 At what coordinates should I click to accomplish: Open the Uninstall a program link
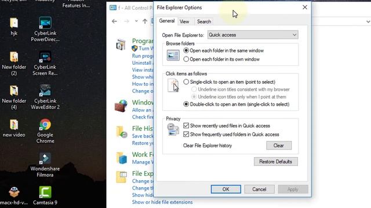point(143,63)
